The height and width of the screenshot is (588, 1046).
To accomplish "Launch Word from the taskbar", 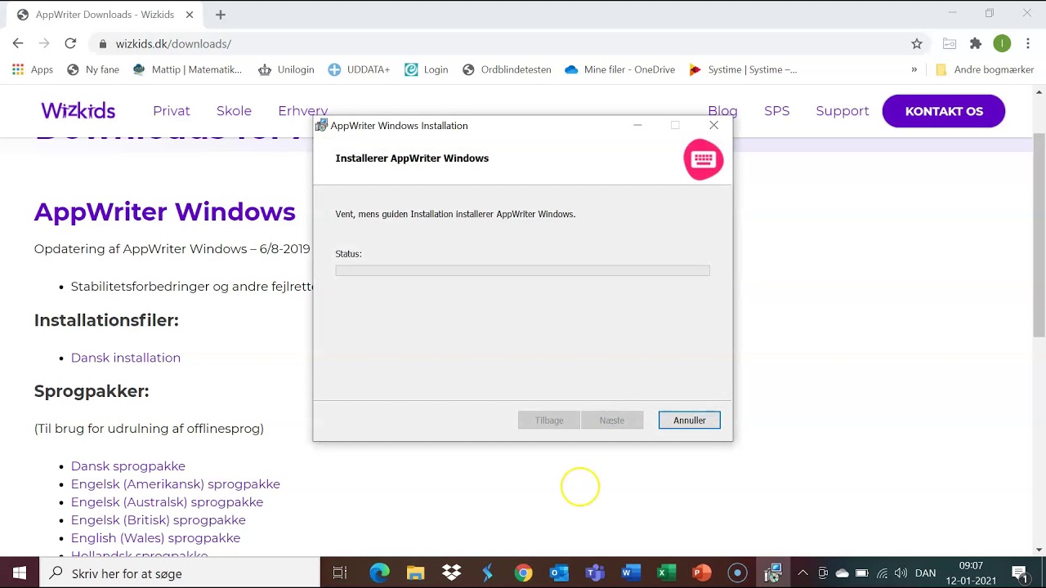I will (631, 573).
